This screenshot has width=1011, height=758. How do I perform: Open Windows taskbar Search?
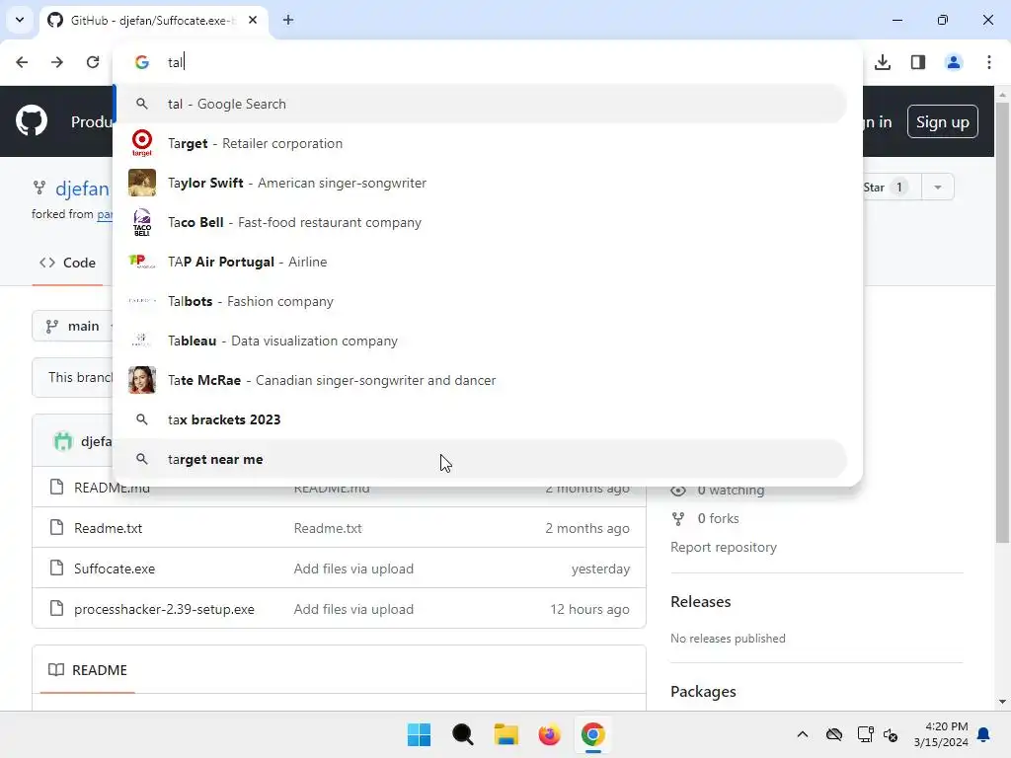pyautogui.click(x=463, y=734)
